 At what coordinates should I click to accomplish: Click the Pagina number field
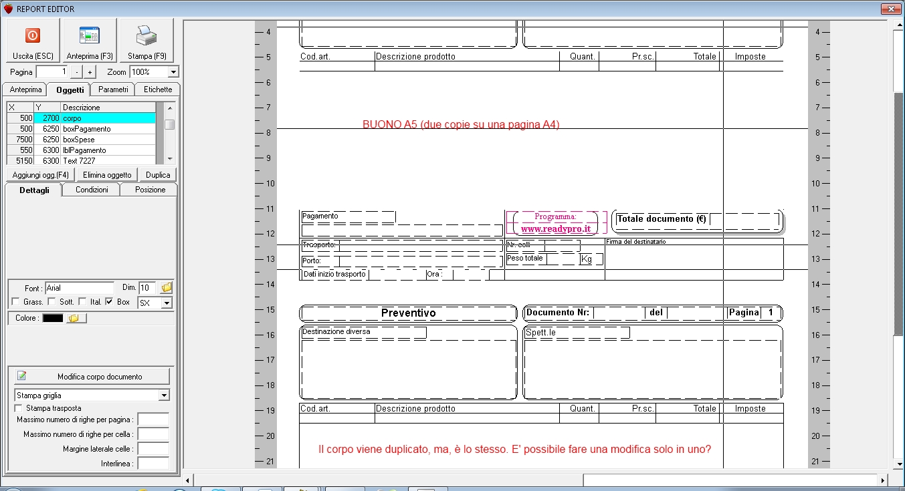tap(52, 72)
